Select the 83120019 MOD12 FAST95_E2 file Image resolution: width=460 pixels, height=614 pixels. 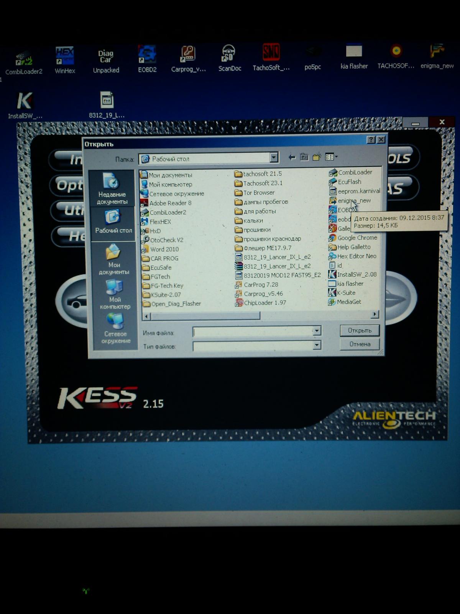(x=278, y=275)
